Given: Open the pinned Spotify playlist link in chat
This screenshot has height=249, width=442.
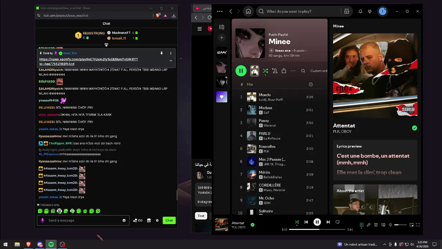Looking at the screenshot, I should tap(88, 62).
